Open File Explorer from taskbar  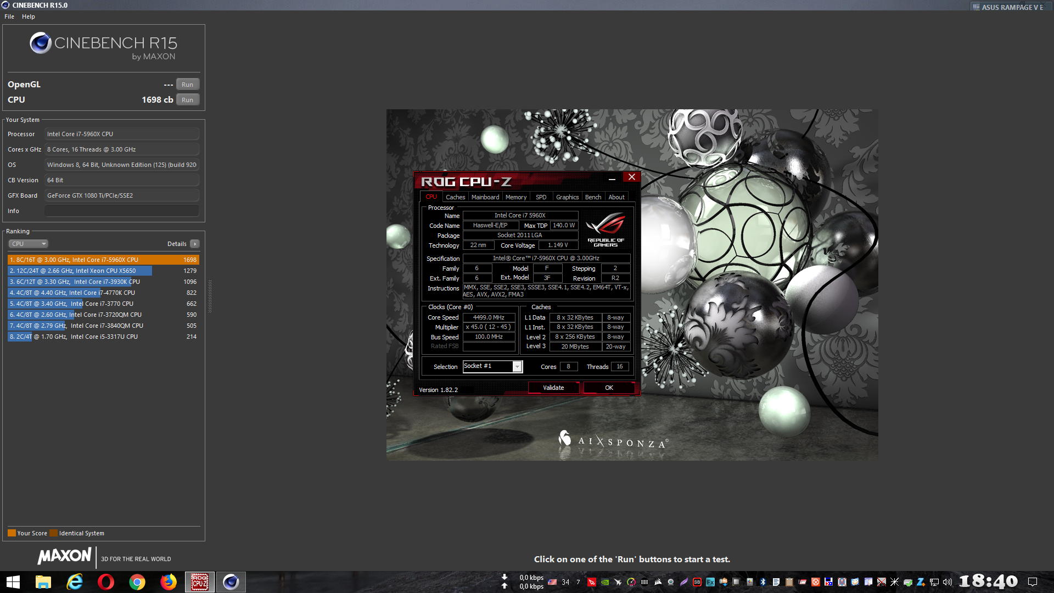(x=43, y=582)
